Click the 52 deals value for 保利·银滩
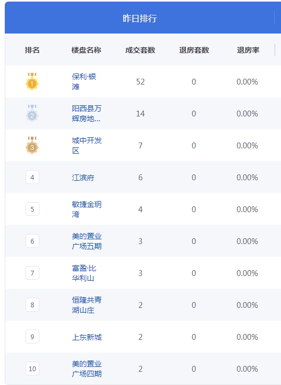Image resolution: width=281 pixels, height=385 pixels. click(140, 82)
